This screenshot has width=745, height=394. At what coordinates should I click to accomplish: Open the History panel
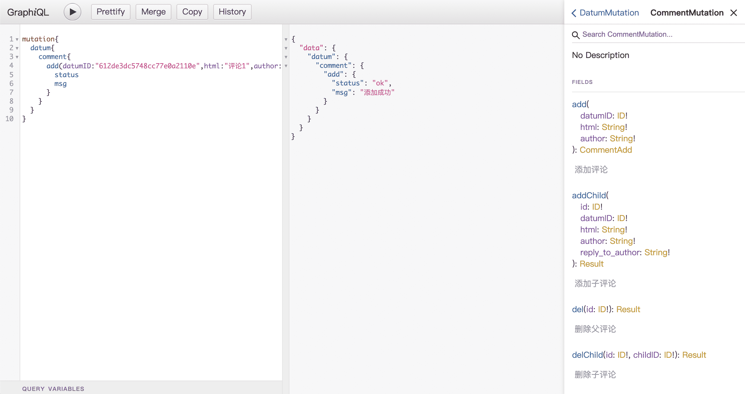[232, 12]
